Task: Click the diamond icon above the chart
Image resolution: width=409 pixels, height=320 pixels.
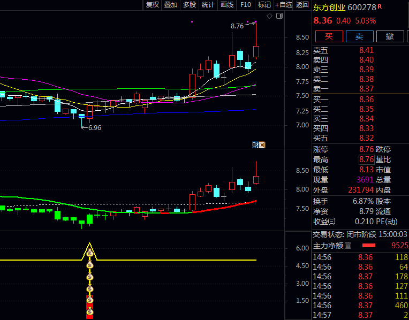Action: pos(269,16)
